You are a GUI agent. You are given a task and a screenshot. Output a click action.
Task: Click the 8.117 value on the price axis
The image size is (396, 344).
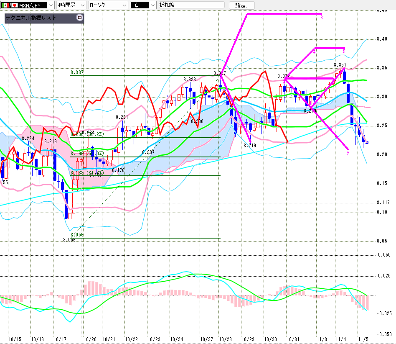(x=383, y=203)
